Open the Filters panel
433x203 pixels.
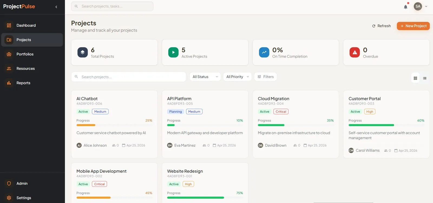point(265,77)
